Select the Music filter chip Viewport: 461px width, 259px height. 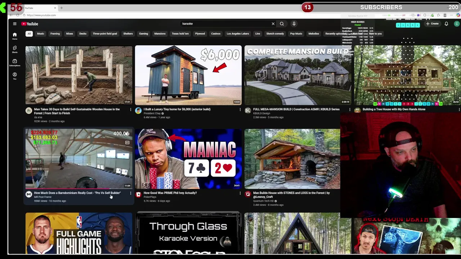click(40, 34)
